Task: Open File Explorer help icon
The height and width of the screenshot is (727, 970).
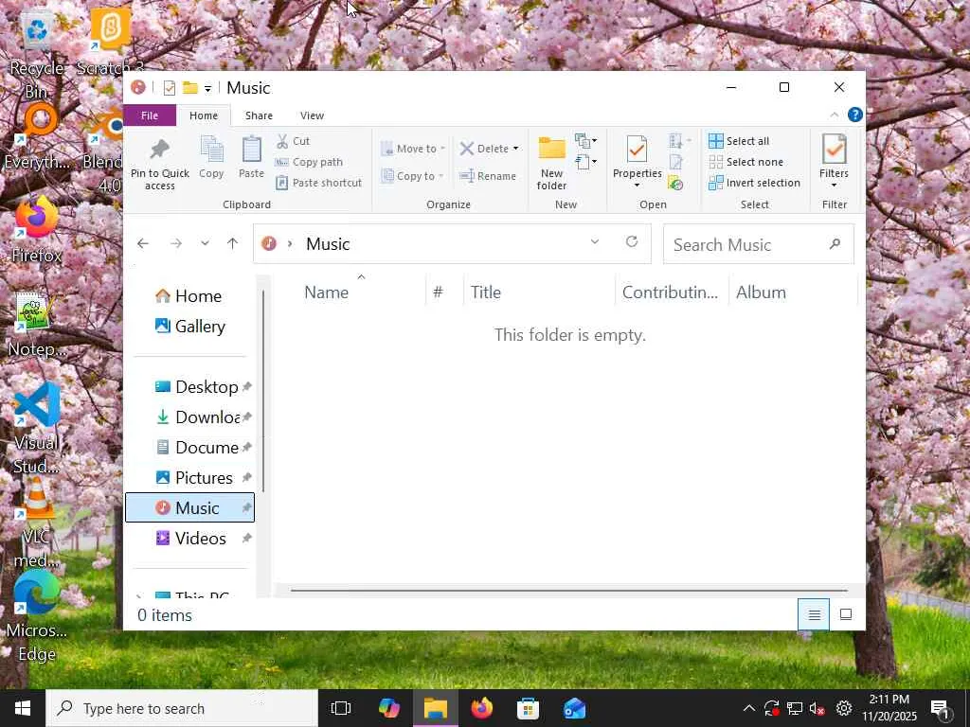Action: coord(855,115)
